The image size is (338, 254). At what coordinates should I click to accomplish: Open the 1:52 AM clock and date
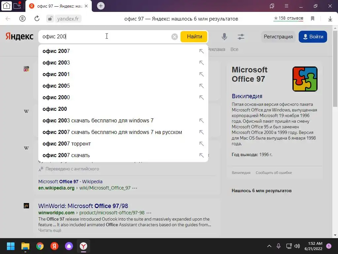[x=314, y=246]
